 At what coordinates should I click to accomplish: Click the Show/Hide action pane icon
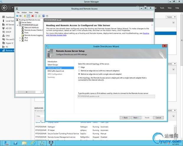47,16
